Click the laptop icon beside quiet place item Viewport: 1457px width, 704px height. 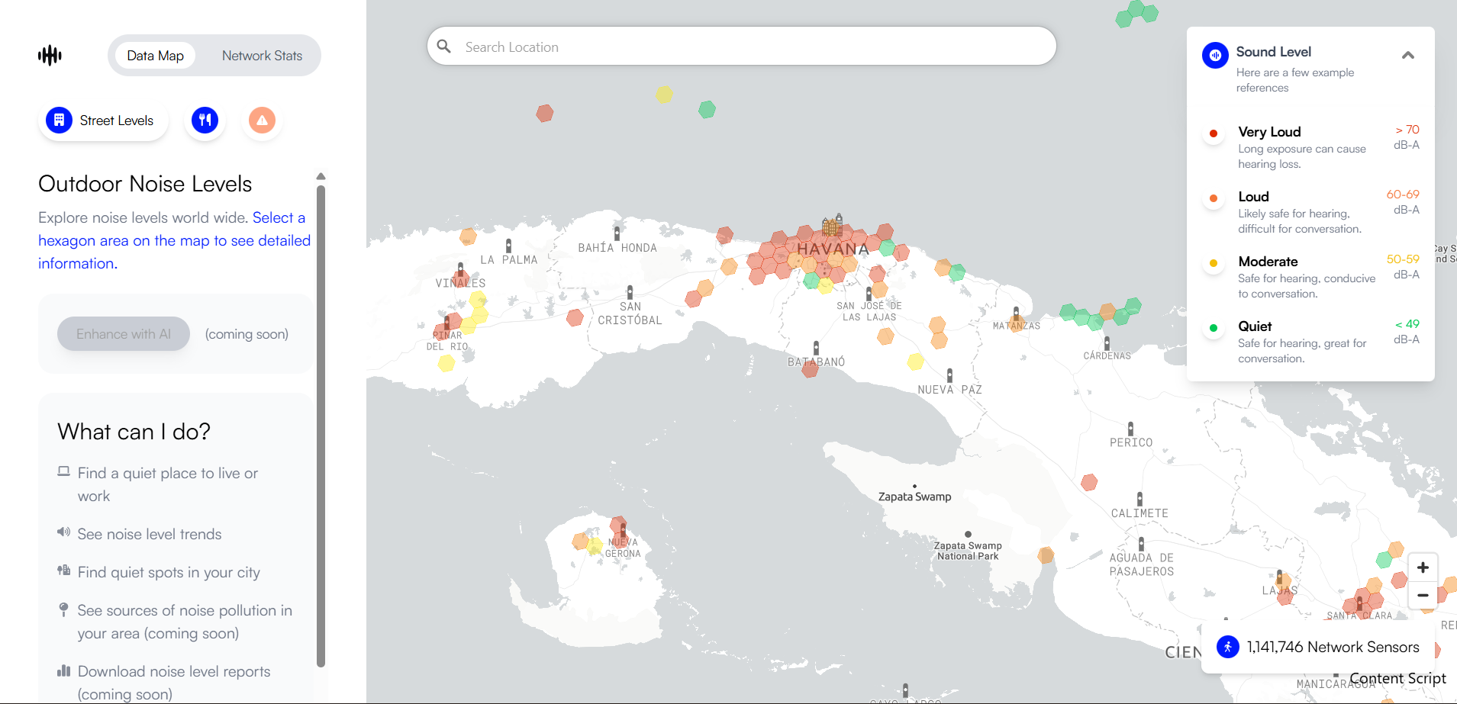[64, 471]
